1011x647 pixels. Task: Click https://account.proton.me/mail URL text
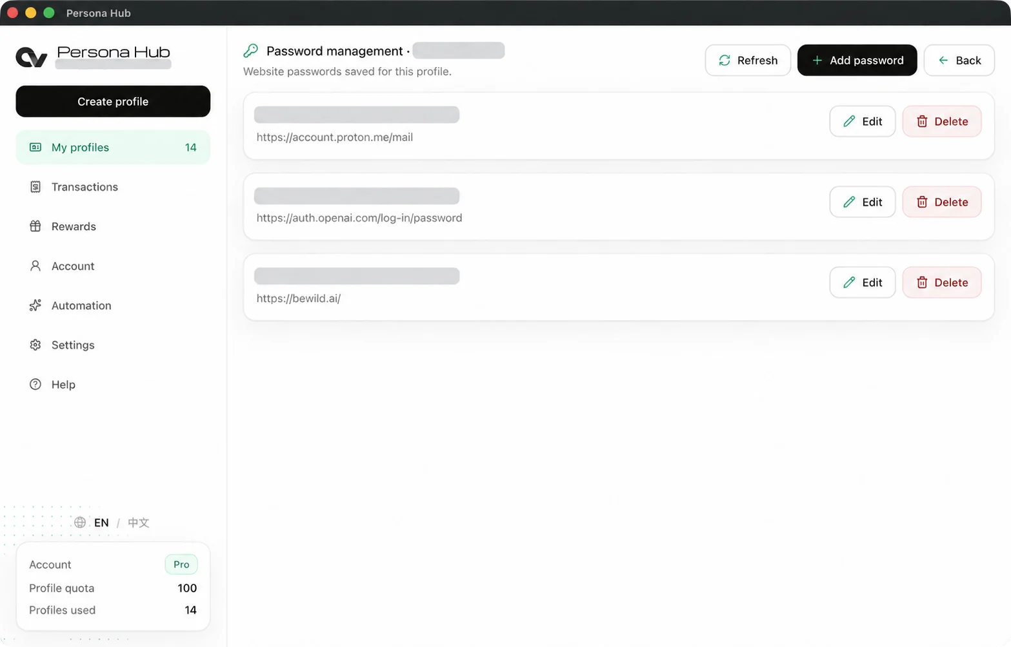335,137
